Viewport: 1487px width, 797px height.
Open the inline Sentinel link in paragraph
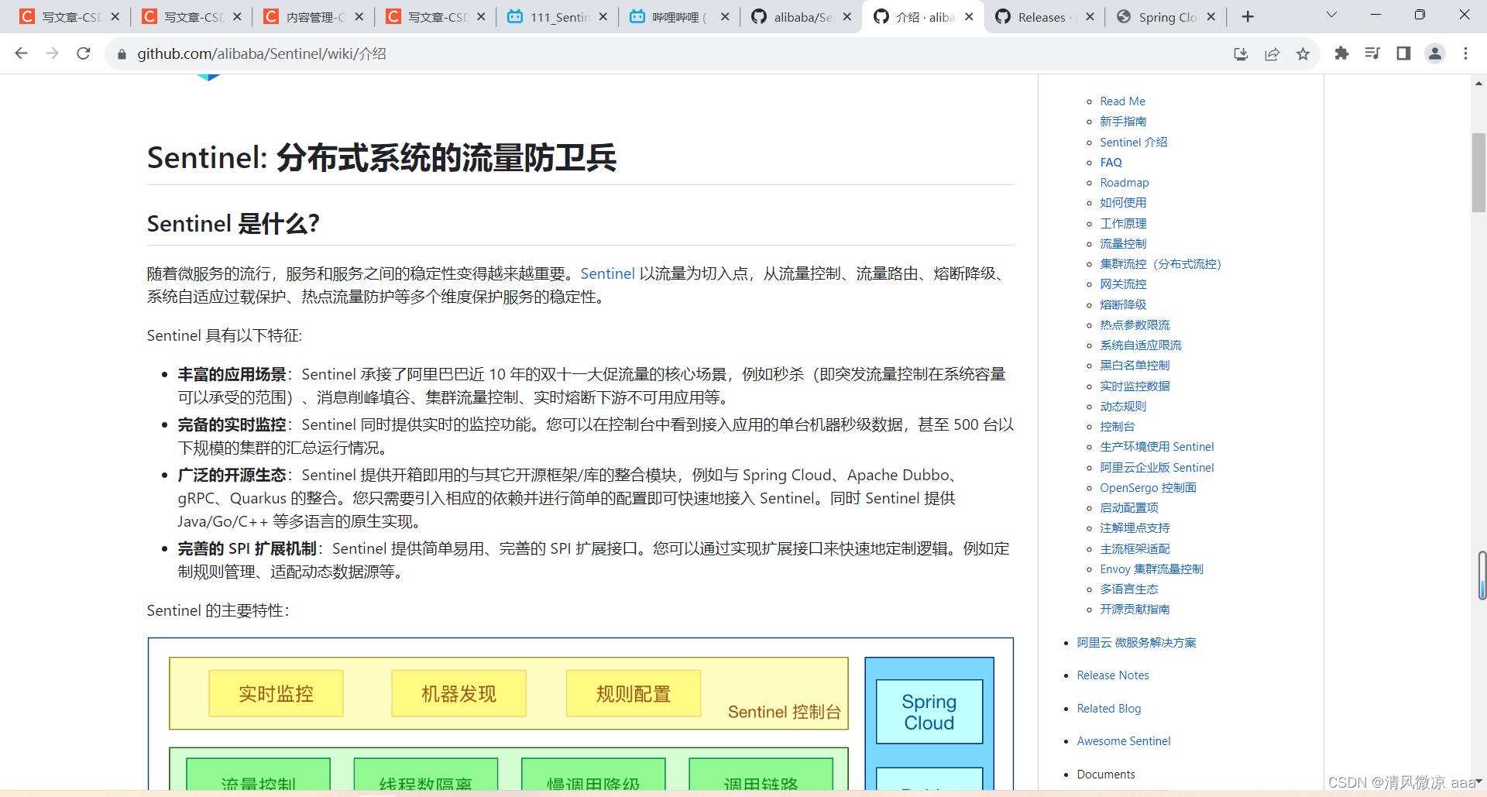tap(607, 273)
